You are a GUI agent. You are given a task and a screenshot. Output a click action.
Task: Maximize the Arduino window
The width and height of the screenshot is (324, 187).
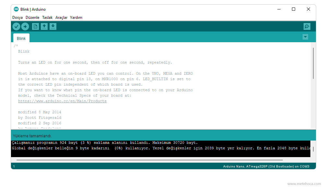point(294,9)
